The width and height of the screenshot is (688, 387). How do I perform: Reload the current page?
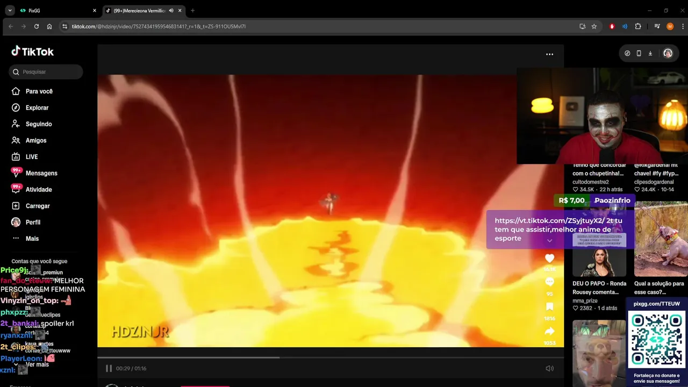point(37,26)
